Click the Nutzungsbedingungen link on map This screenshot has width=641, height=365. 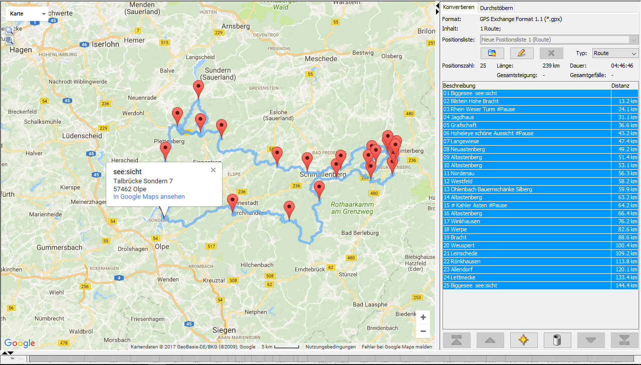(330, 346)
